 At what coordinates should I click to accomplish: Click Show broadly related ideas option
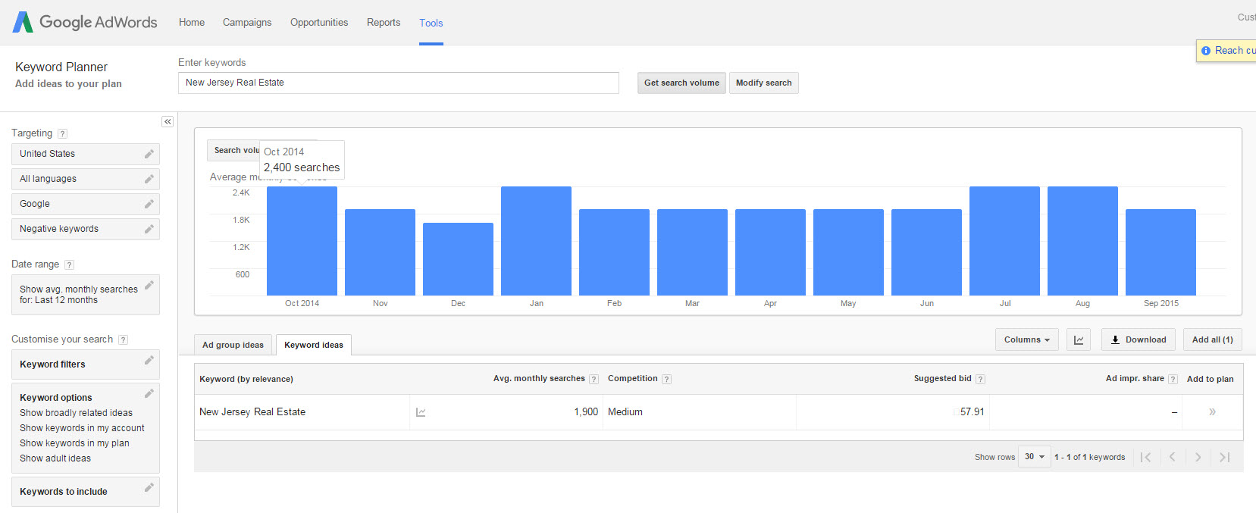click(76, 413)
